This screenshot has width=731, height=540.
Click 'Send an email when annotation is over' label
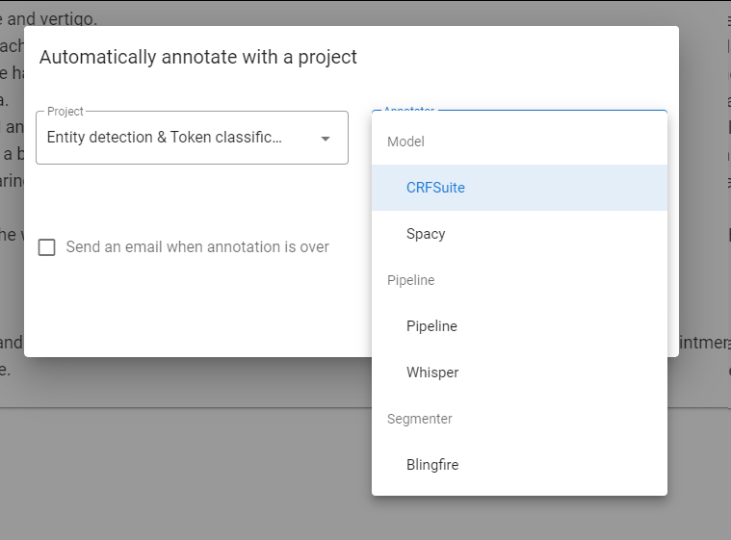(197, 247)
